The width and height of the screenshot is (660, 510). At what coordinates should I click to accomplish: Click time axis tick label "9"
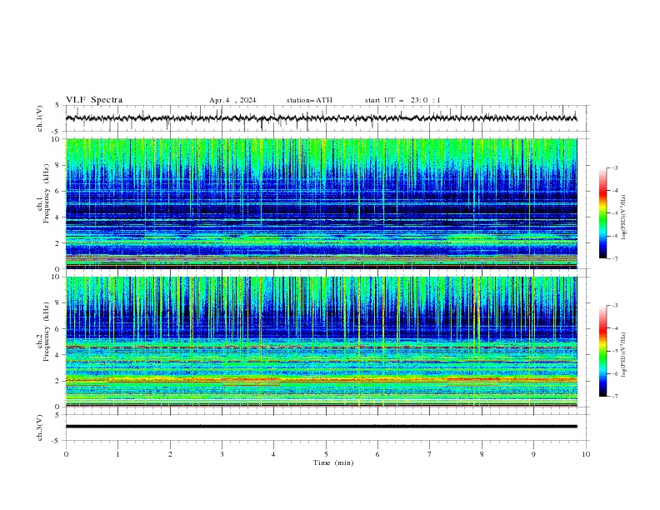point(533,454)
